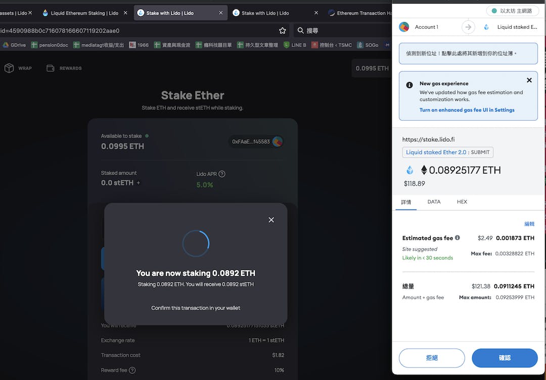Click the 1 ETH = 1 stETH exchange rate
This screenshot has height=380, width=546.
(x=266, y=340)
